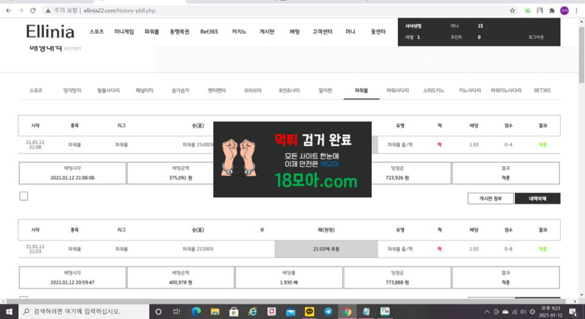Screen dimensions: 585x319
Task: Open Task View in the taskbar
Action: [x=177, y=312]
